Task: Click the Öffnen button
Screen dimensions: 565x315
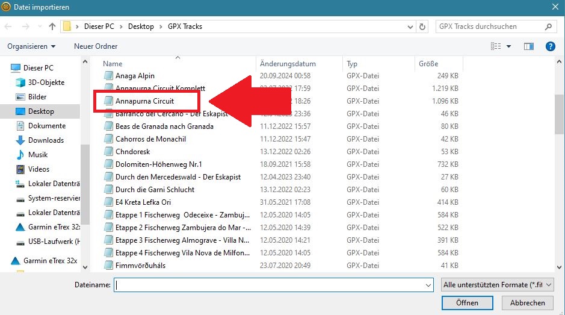Action: click(467, 303)
